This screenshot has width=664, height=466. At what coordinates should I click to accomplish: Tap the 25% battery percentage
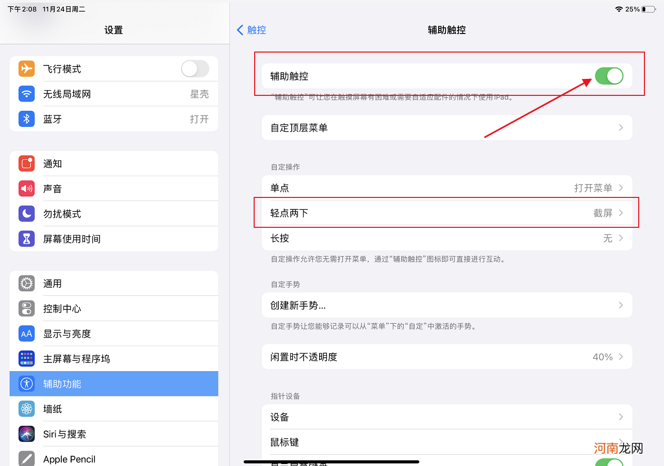[x=633, y=9]
